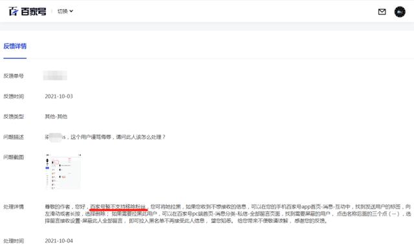The width and height of the screenshot is (414, 250).
Task: Expand the 切换 account switch dropdown
Action: (x=65, y=11)
